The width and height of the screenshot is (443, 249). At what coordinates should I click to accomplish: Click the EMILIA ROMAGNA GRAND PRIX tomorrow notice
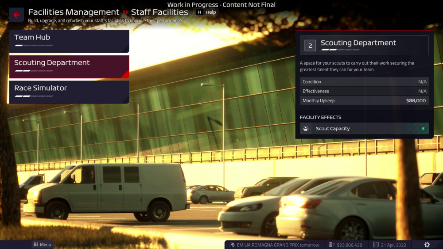(x=278, y=245)
